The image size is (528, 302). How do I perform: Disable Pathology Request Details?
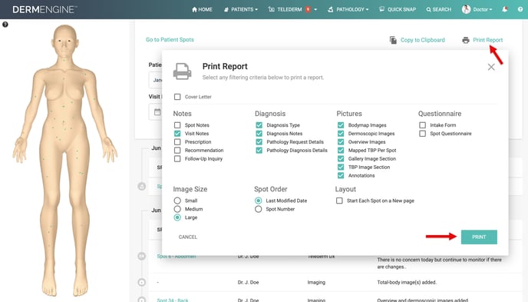(x=259, y=142)
